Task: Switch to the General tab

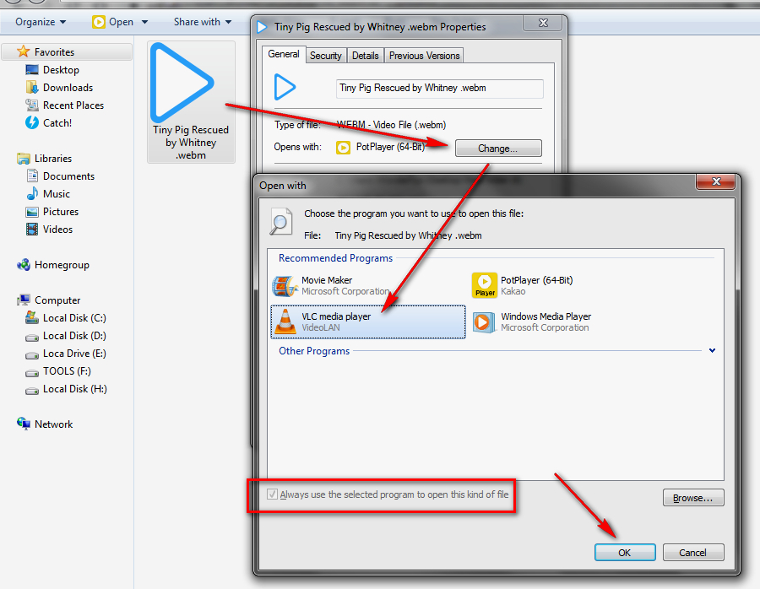Action: [284, 54]
